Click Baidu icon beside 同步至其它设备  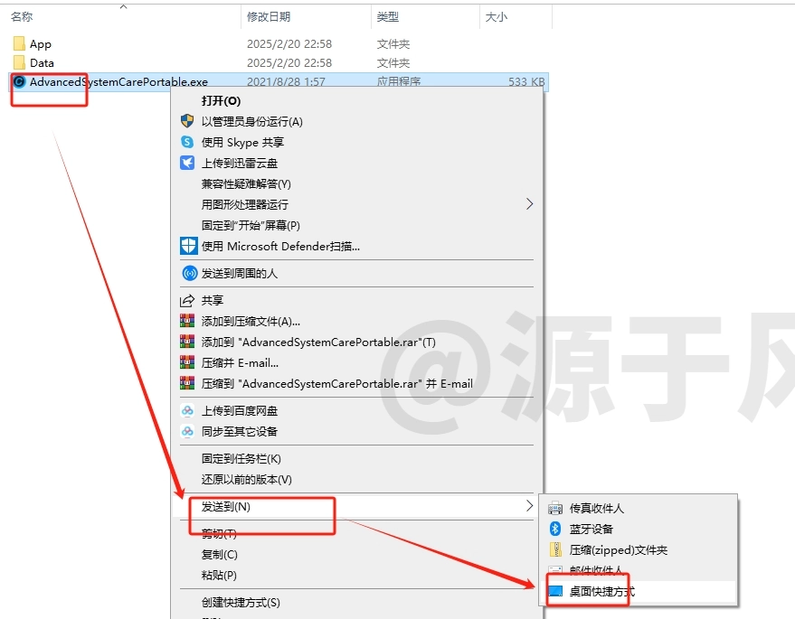click(187, 431)
